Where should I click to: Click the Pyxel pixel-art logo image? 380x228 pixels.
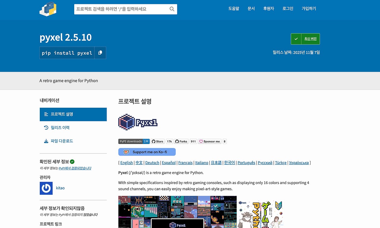click(138, 122)
